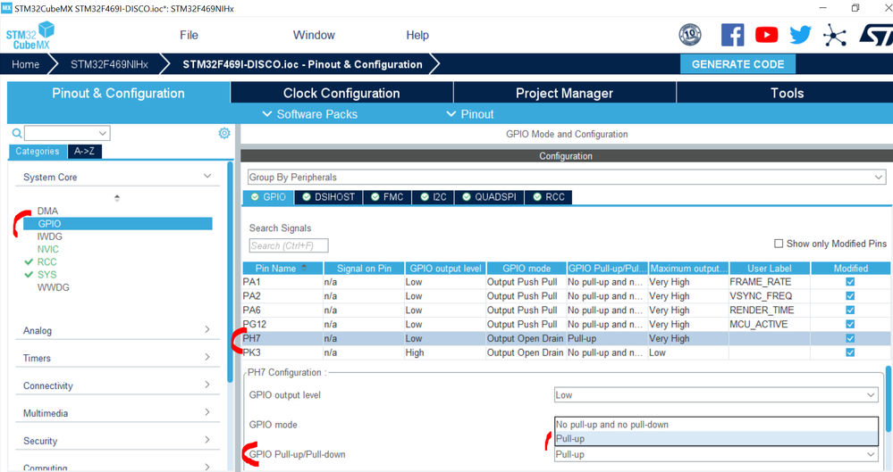Click the ST company logo
This screenshot has width=893, height=472.
pos(877,36)
